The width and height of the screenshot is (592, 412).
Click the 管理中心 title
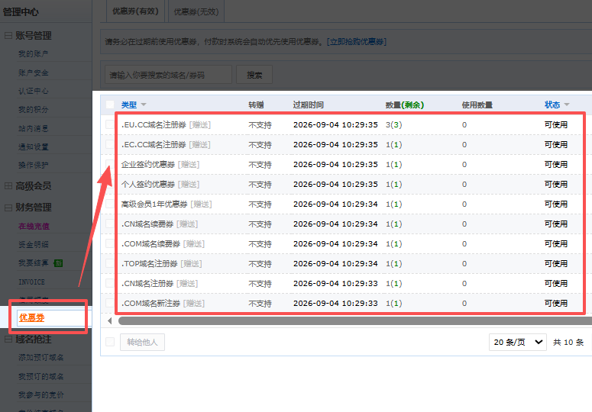(21, 12)
